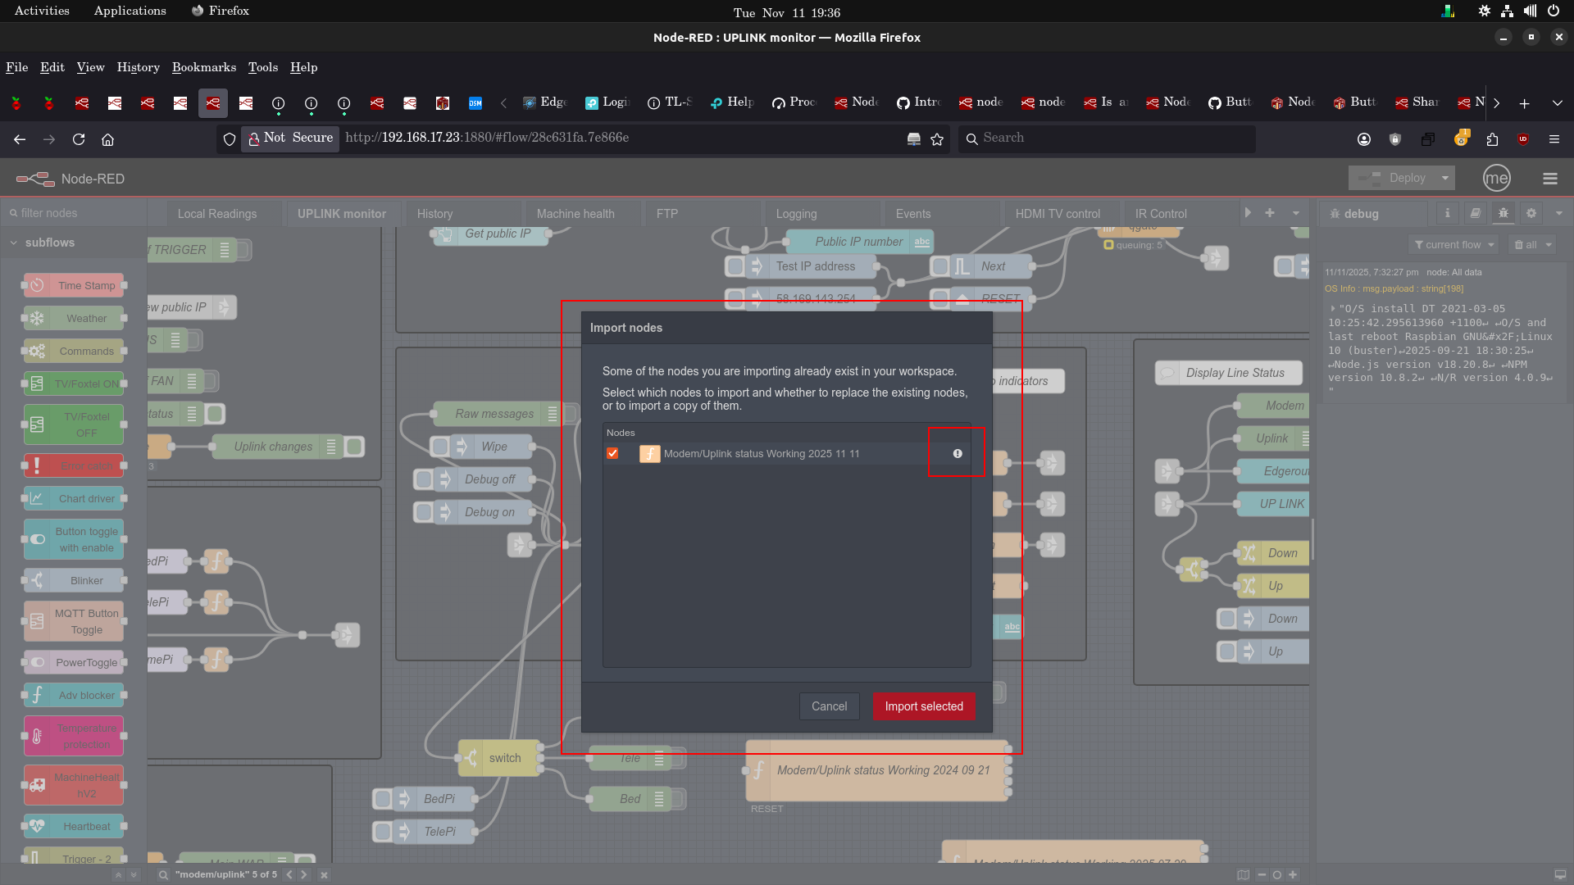Add a new flow tab with plus icon

[x=1270, y=213]
